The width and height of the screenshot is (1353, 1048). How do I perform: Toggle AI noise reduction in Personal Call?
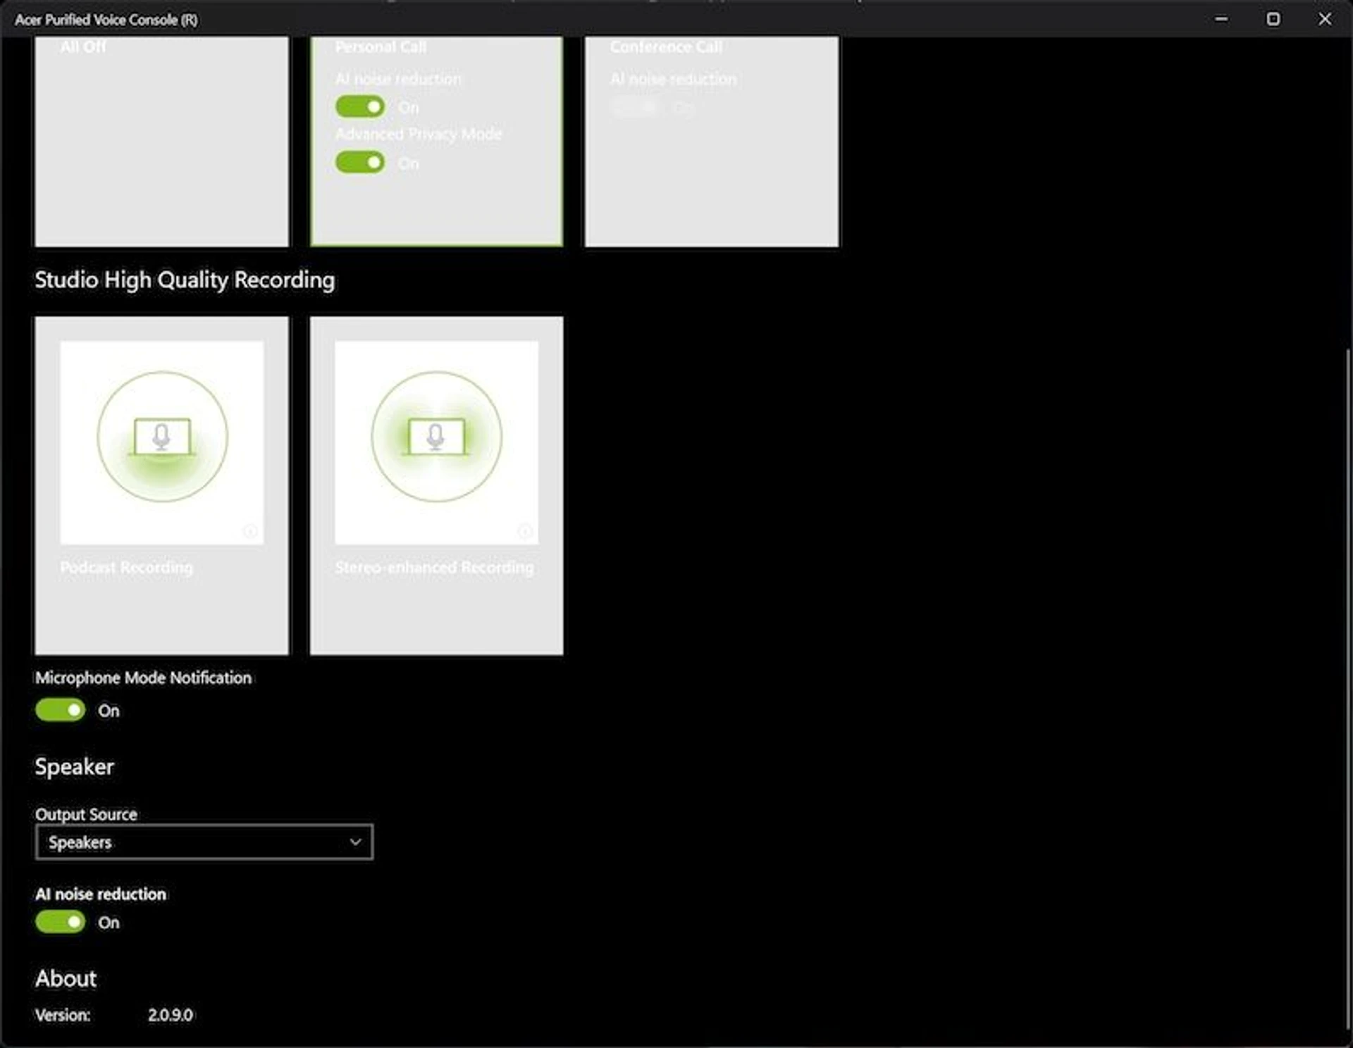tap(360, 107)
